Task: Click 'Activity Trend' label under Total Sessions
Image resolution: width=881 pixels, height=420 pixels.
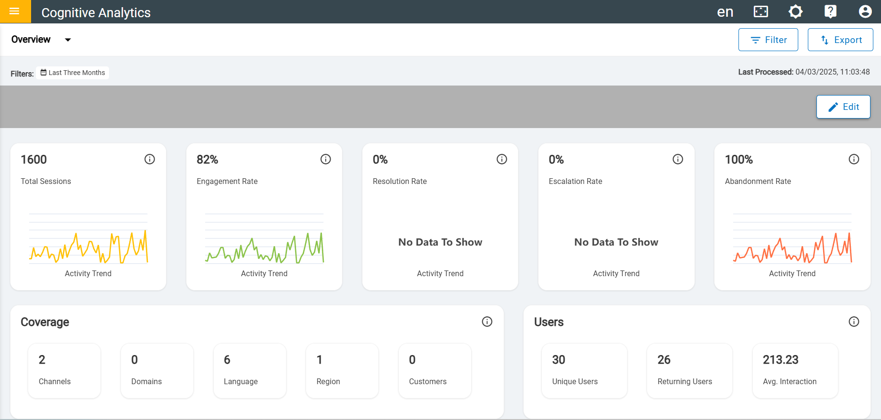Action: 88,273
